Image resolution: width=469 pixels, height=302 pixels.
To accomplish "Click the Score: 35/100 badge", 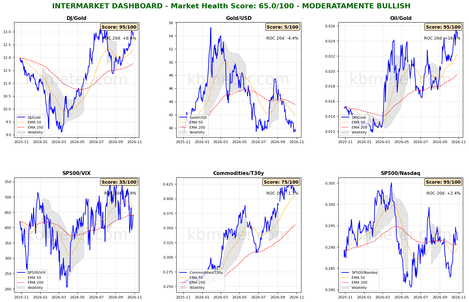I will (119, 182).
